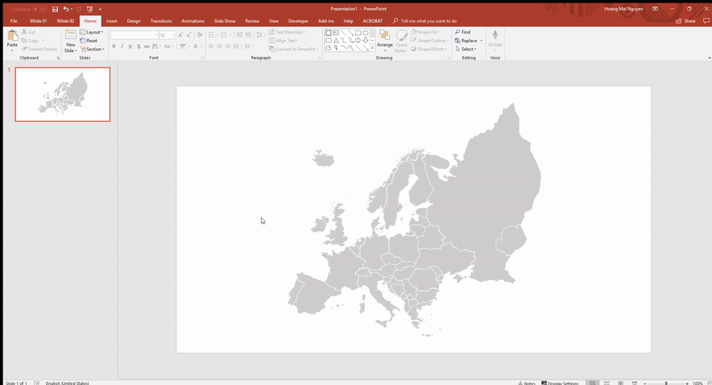Open the Layout dropdown

(x=92, y=32)
